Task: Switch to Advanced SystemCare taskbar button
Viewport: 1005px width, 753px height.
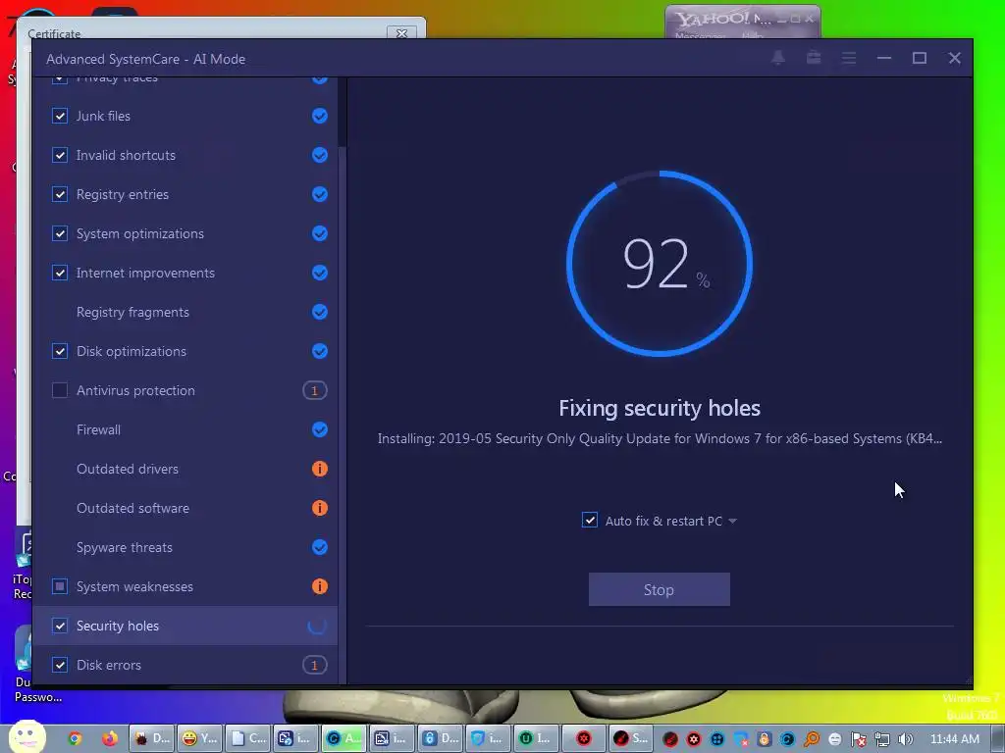Action: point(344,738)
